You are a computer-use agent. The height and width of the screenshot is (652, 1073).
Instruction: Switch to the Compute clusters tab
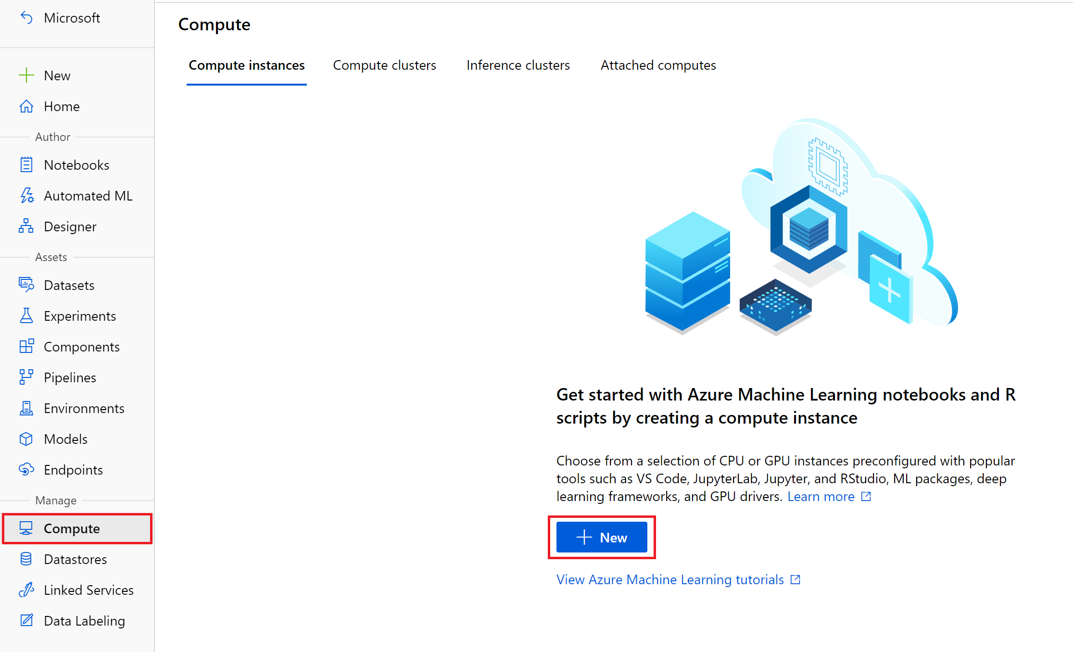pos(384,65)
